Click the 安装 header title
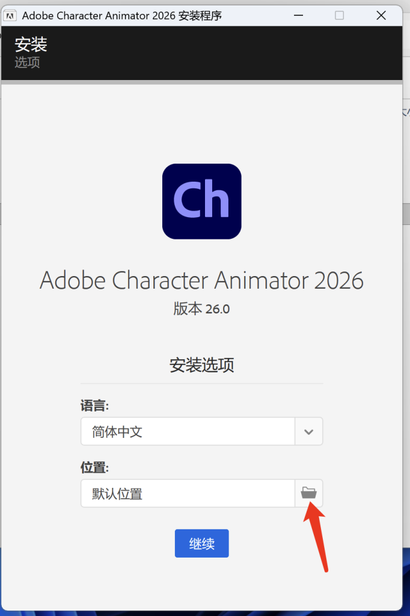The height and width of the screenshot is (616, 410). [31, 44]
